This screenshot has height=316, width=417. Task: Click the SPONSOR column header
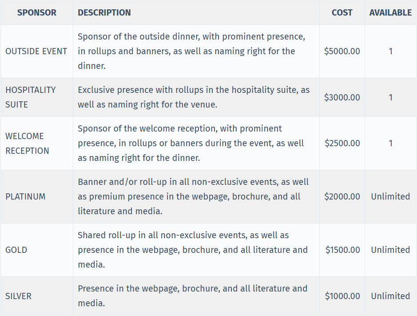[x=37, y=12]
